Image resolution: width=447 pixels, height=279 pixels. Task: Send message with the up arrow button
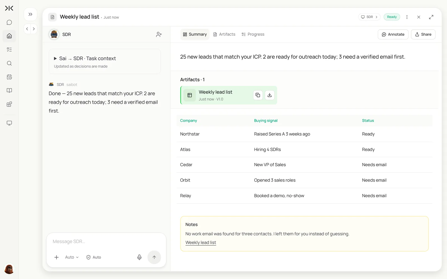tap(154, 257)
